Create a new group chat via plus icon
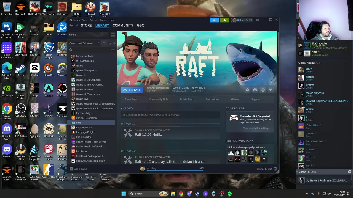353x198 pixels. point(350,172)
